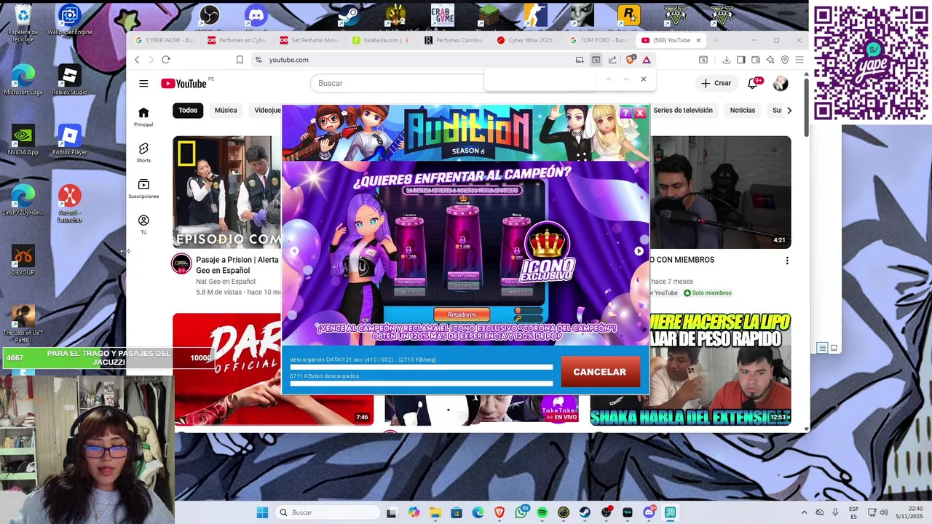Close the find-in-page bar
The image size is (932, 524).
pyautogui.click(x=643, y=79)
